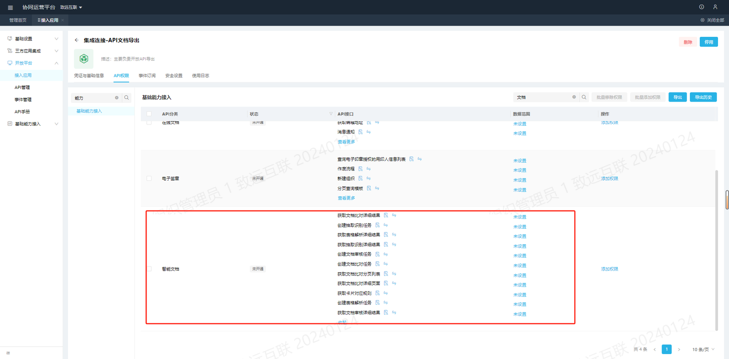Click the swap arrows icon beside 获取文档审核详细结果
This screenshot has height=359, width=729.
point(394,313)
